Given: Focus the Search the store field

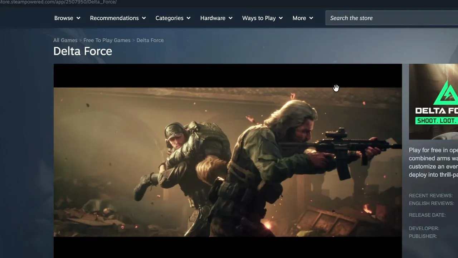Looking at the screenshot, I should click(392, 18).
